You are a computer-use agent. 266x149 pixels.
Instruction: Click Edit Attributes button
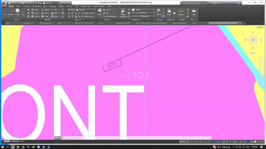(110, 16)
